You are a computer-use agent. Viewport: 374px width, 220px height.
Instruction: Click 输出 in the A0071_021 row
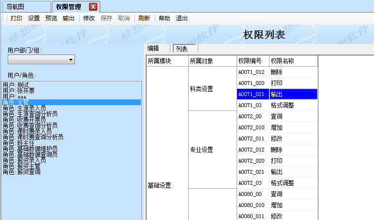(293, 94)
